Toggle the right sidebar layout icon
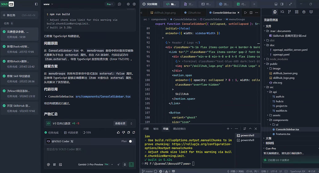This screenshot has height=173, width=319. [282, 4]
